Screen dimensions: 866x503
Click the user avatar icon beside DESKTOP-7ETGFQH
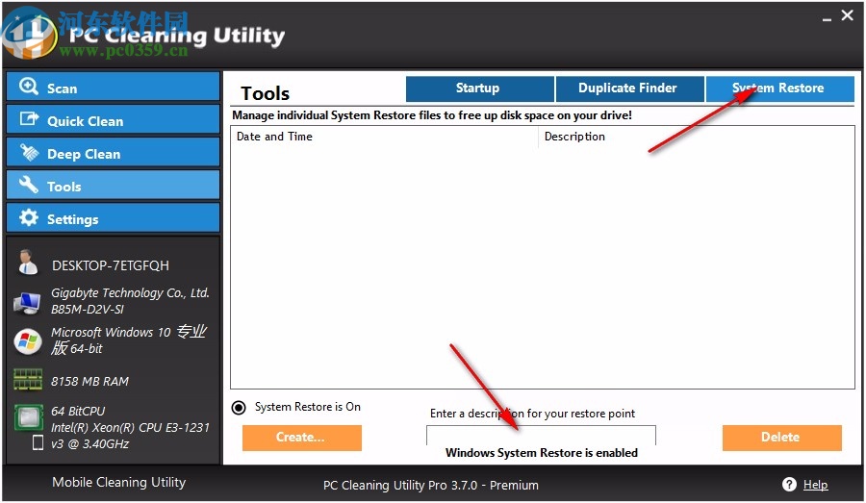[27, 262]
